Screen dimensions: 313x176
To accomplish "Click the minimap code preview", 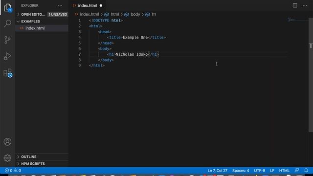I will click(297, 20).
